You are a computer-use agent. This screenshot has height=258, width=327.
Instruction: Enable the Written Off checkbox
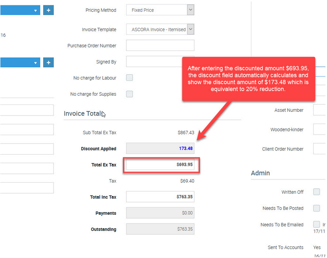(x=316, y=192)
